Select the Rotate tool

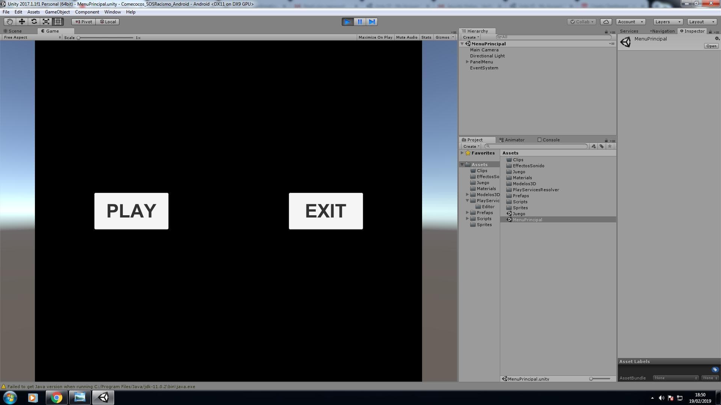34,22
